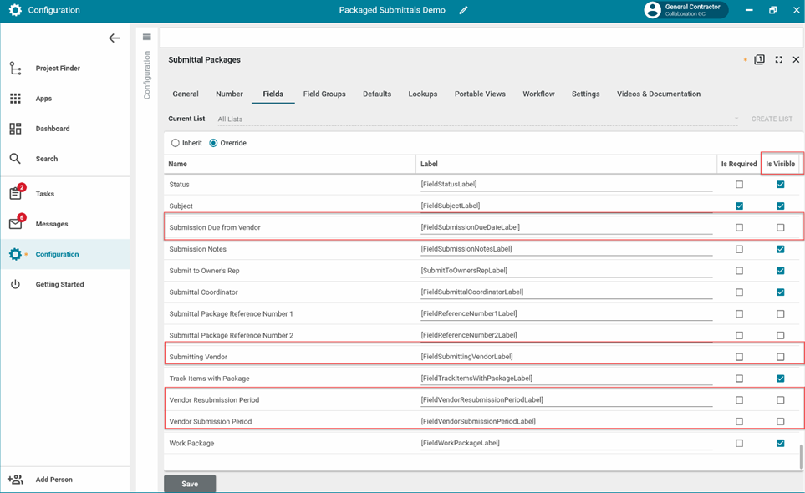805x493 pixels.
Task: Click the fullscreen expand icon in panel header
Action: [778, 60]
